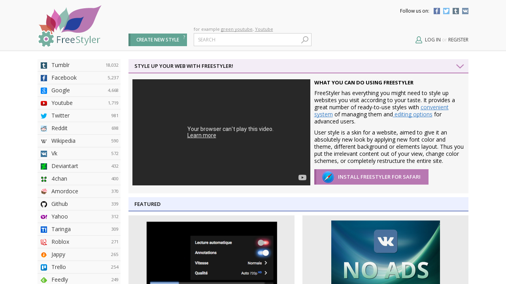
Task: Follow on Twitter icon in header
Action: coord(446,11)
